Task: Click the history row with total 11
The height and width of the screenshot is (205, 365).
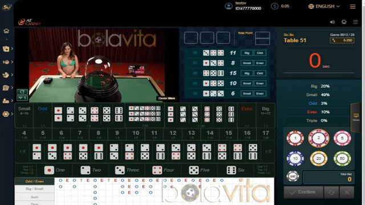Action: (228, 53)
